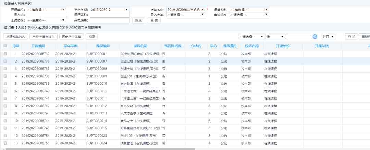Screen dimensions: 370x150
Task: Click the blue search magnifier icon
Action: (x=315, y=37)
